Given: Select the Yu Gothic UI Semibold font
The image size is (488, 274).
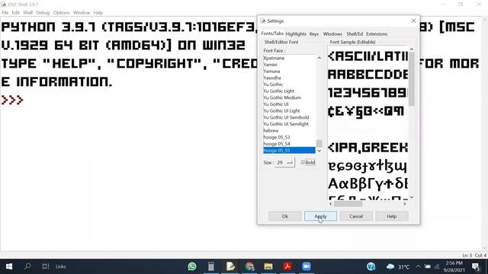Looking at the screenshot, I should pos(289,117).
